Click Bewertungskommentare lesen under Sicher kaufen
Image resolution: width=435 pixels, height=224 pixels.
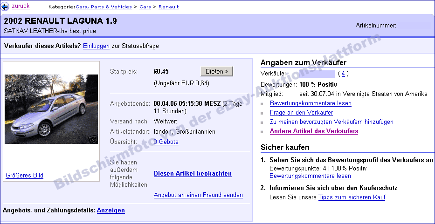click(x=310, y=176)
